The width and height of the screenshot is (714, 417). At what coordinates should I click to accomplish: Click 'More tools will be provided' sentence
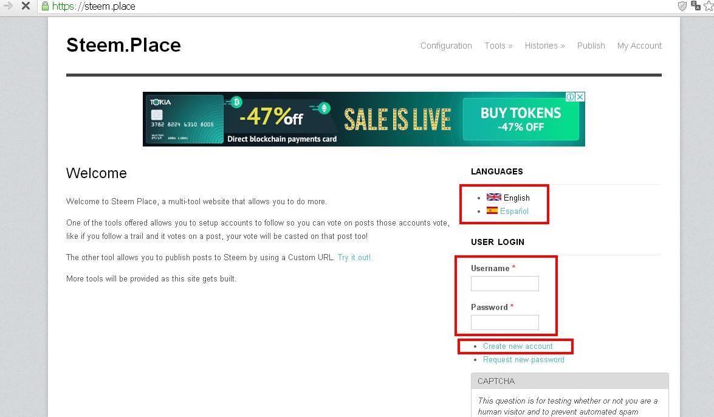click(x=151, y=278)
